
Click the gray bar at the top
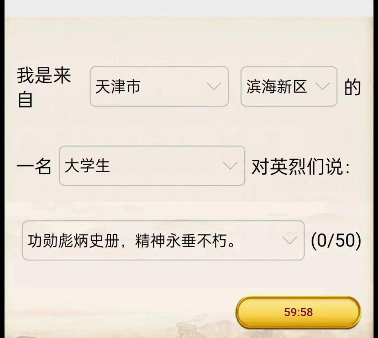[x=189, y=8]
